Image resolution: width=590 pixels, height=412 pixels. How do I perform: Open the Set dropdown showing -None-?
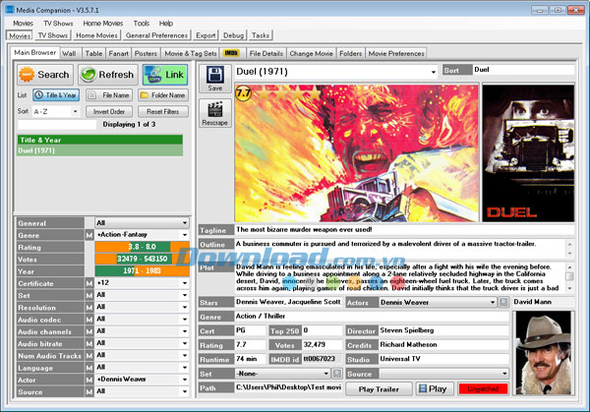(282, 374)
